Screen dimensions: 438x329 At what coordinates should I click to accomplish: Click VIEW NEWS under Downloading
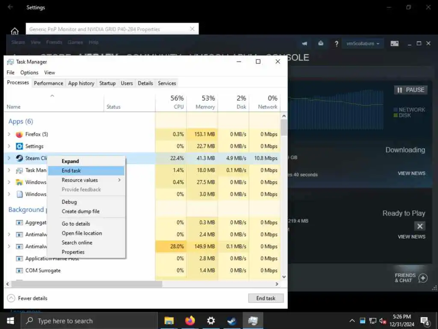tap(411, 173)
